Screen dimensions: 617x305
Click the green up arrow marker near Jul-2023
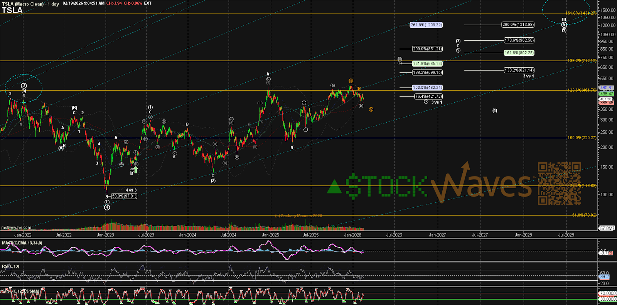click(x=136, y=170)
